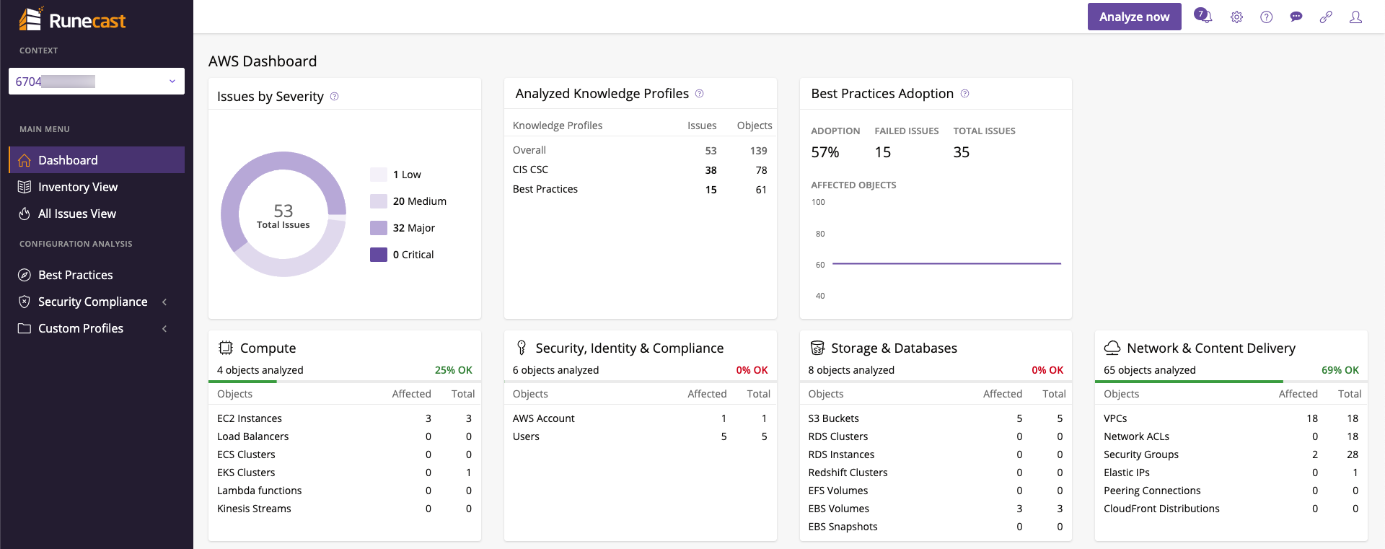Viewport: 1385px width, 549px height.
Task: Click Security Groups row
Action: click(1231, 454)
